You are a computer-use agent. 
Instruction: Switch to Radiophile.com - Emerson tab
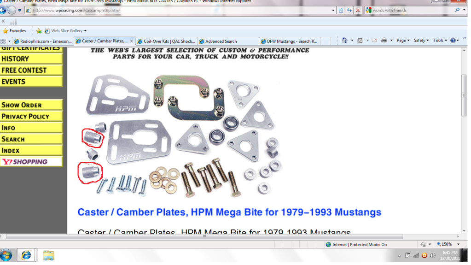[x=43, y=41]
